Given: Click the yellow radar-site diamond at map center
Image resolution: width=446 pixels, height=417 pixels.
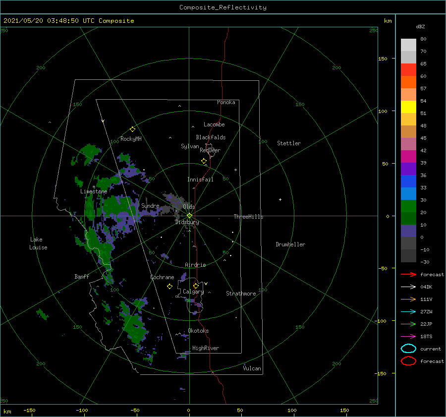Looking at the screenshot, I should (189, 216).
